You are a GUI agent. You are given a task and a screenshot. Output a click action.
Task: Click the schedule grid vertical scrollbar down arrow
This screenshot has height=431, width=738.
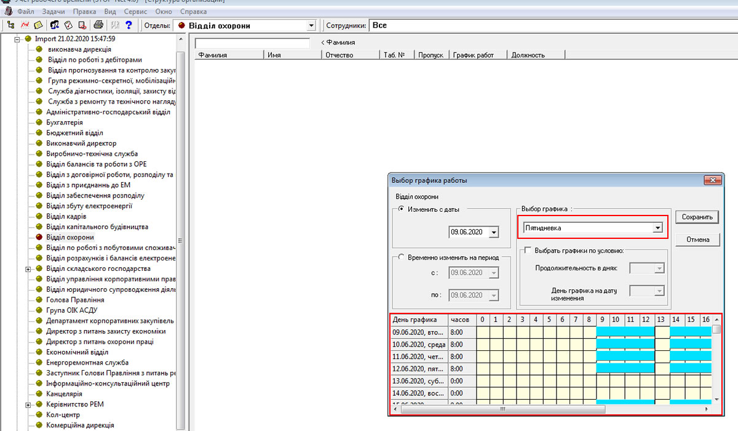click(716, 400)
